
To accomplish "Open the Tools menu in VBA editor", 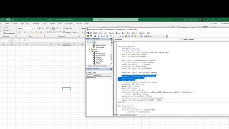I will click(x=128, y=33).
